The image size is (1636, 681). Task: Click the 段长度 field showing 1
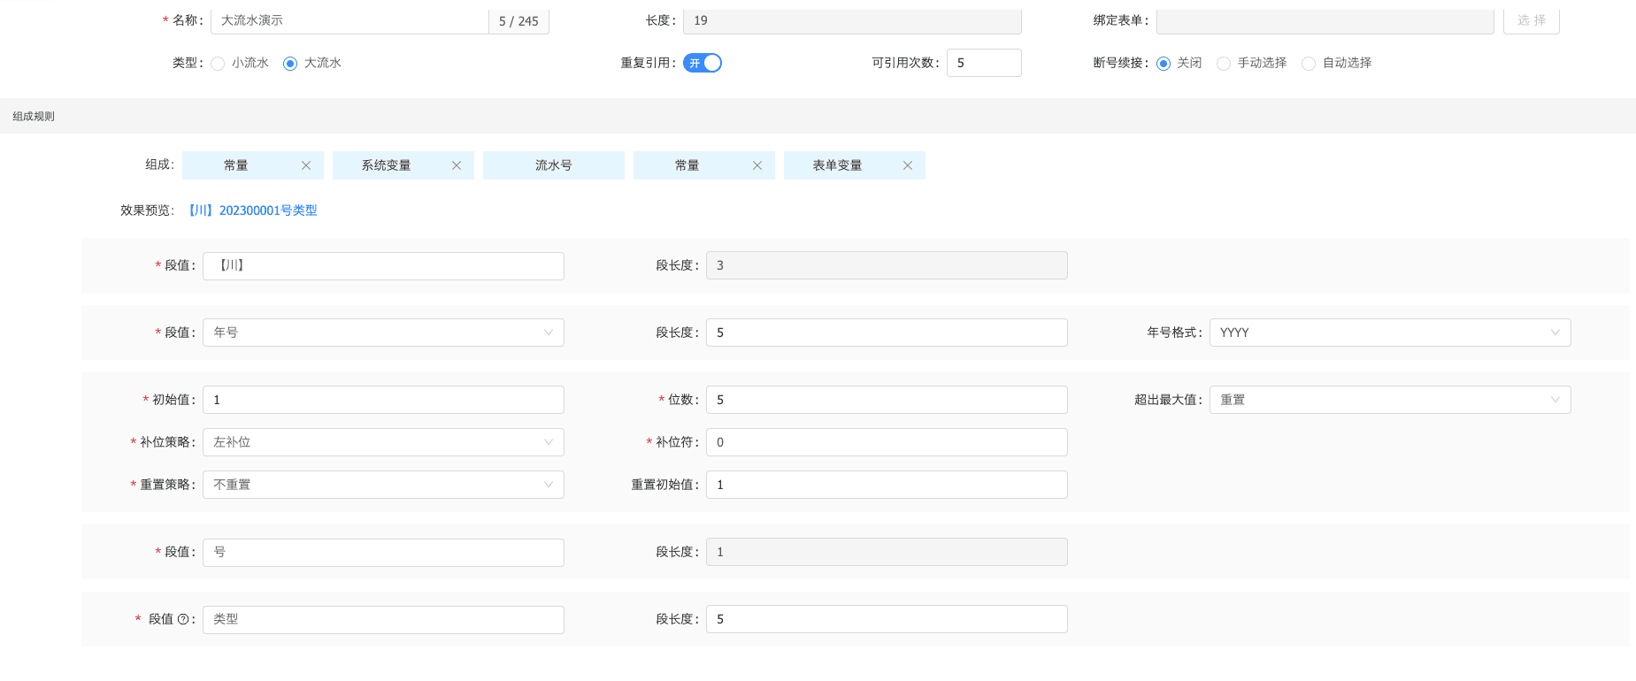[887, 552]
